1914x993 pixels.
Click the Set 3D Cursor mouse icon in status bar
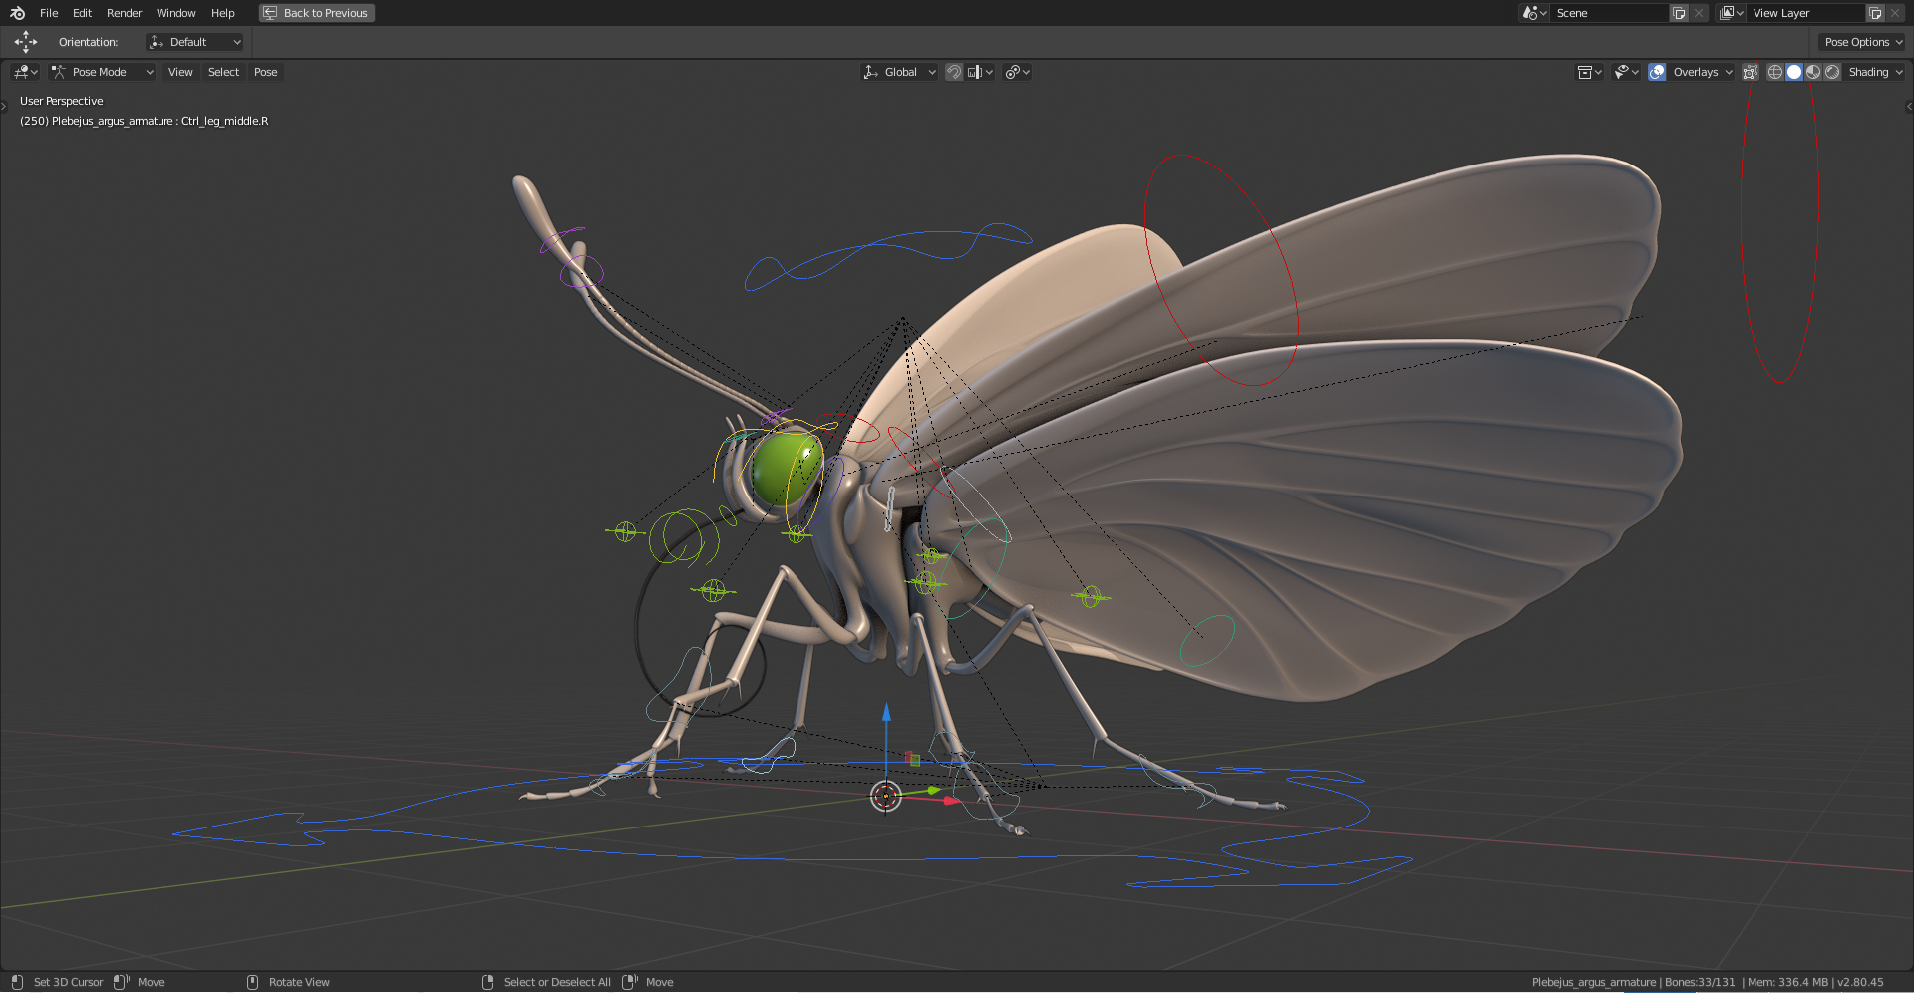17,982
